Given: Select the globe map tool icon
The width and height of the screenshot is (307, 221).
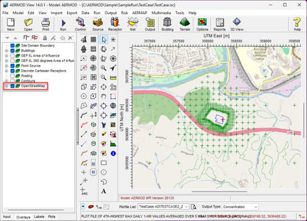Looking at the screenshot, I should 113,106.
